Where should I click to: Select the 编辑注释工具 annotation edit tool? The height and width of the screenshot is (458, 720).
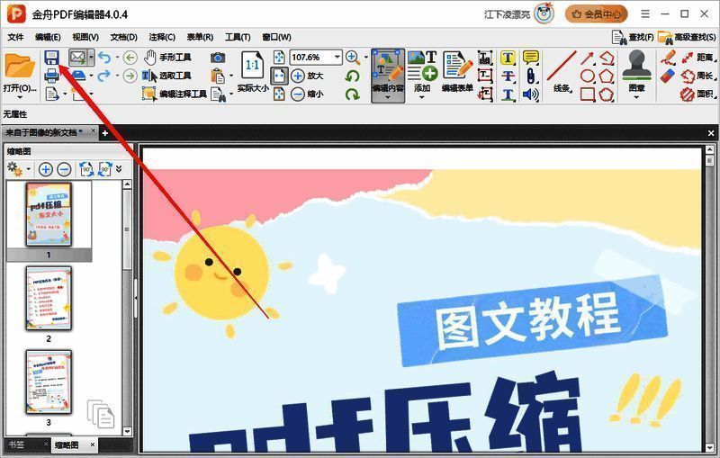175,94
